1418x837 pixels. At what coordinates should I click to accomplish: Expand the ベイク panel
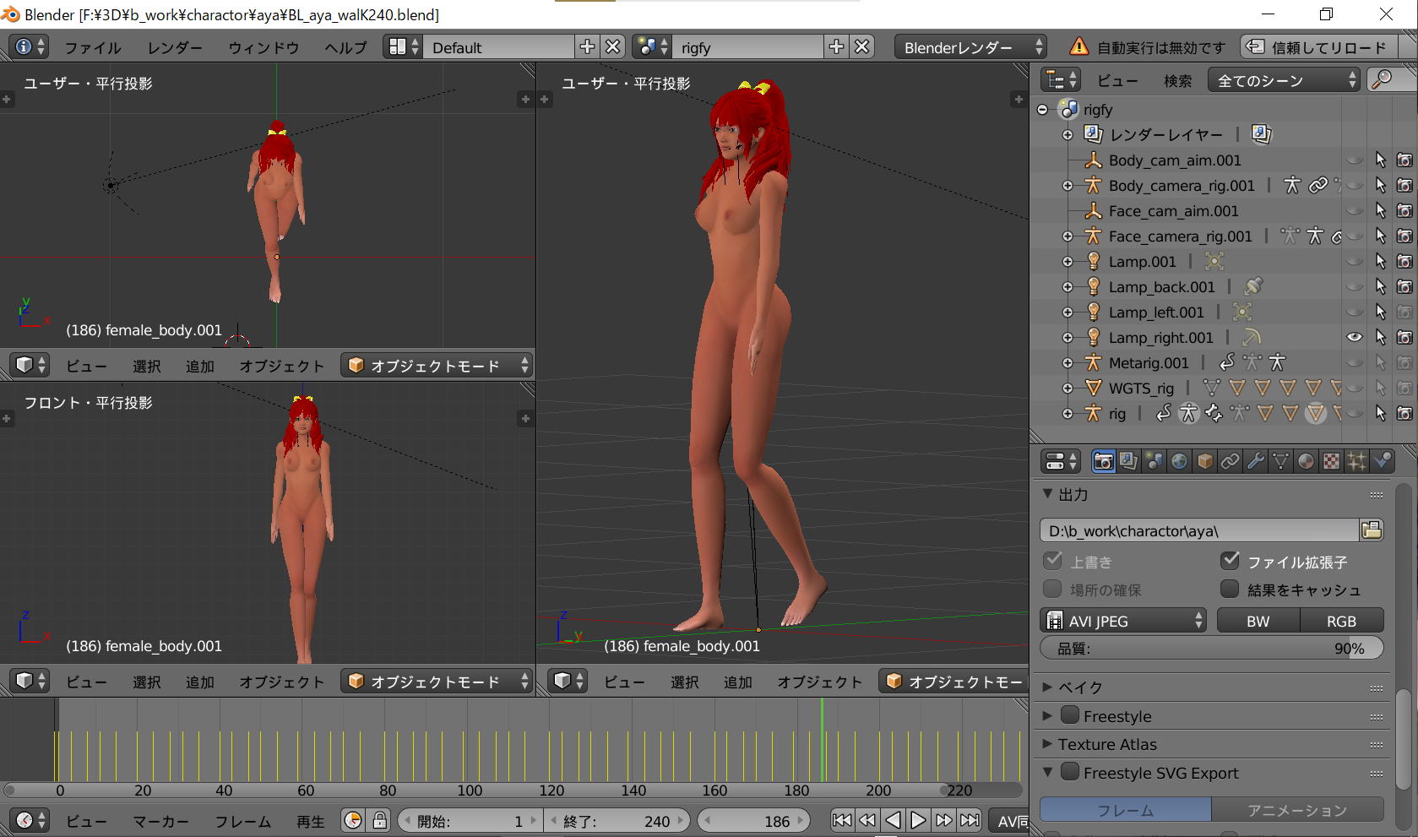1080,687
